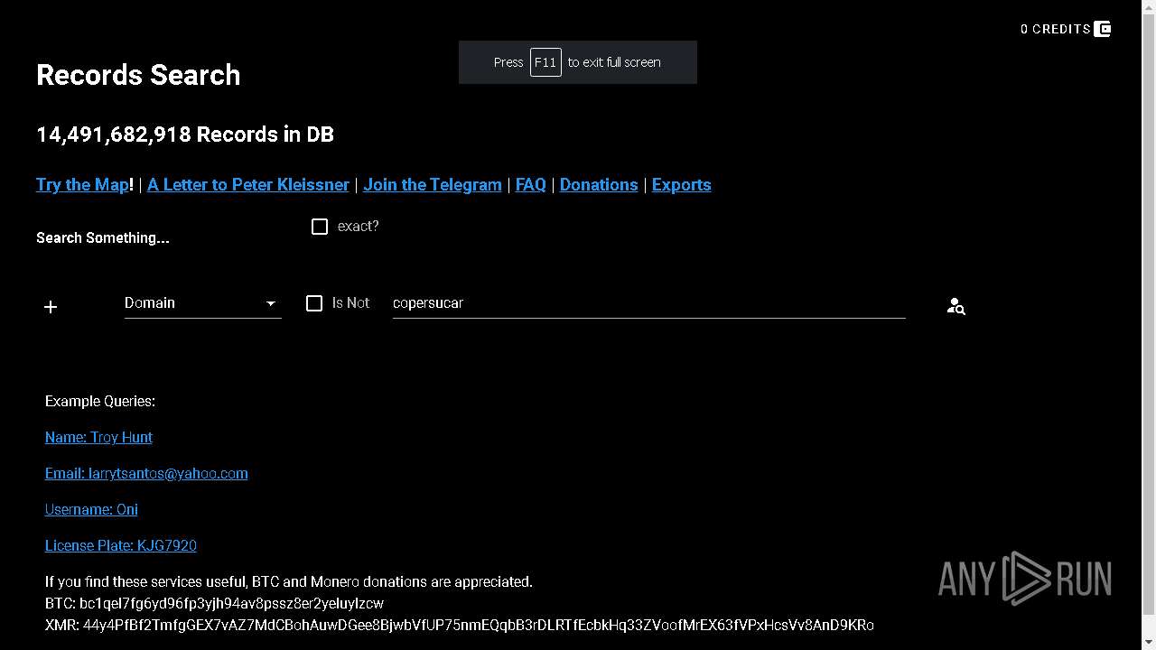Click the XMR donation address line
Screen dimensions: 1156x650
[460, 625]
